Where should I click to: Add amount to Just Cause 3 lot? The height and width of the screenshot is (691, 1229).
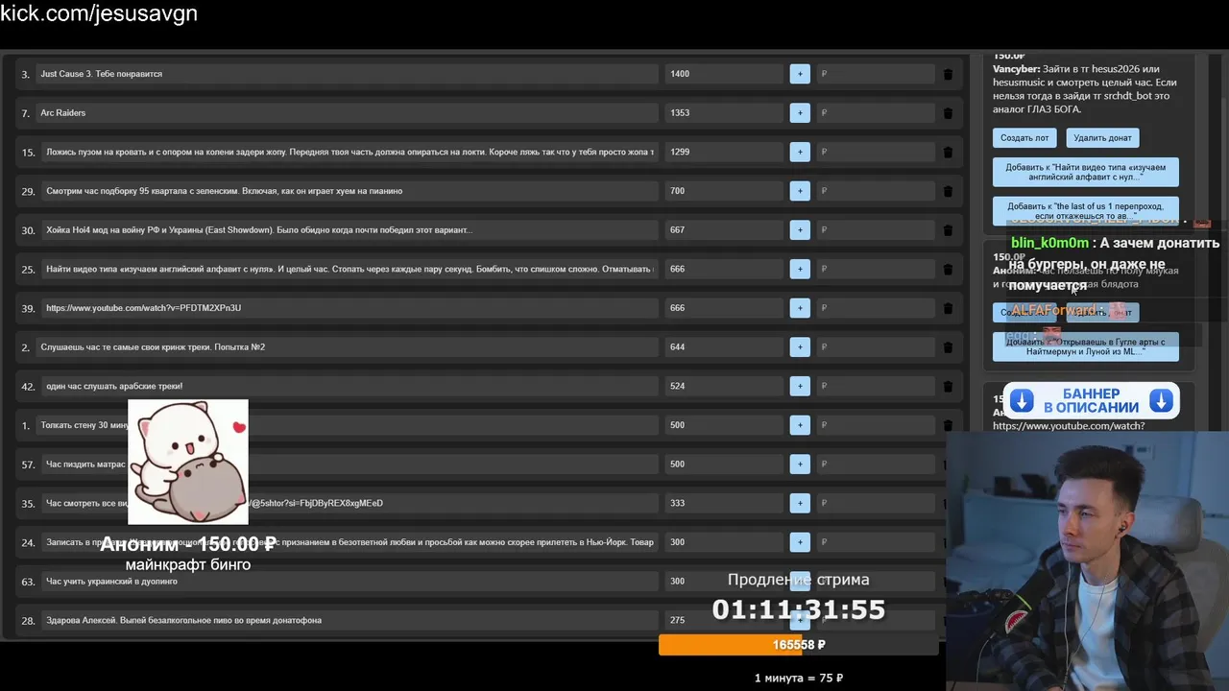pyautogui.click(x=800, y=74)
